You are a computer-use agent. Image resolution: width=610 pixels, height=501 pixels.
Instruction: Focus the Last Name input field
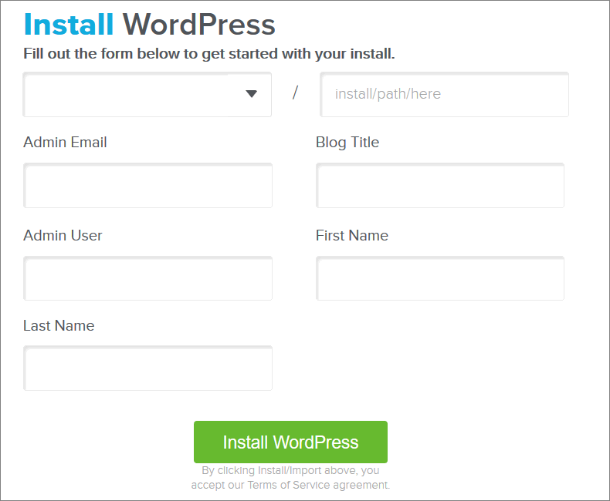coord(147,368)
